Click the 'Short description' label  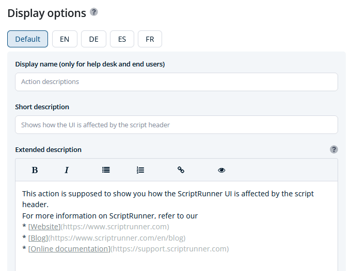click(42, 107)
